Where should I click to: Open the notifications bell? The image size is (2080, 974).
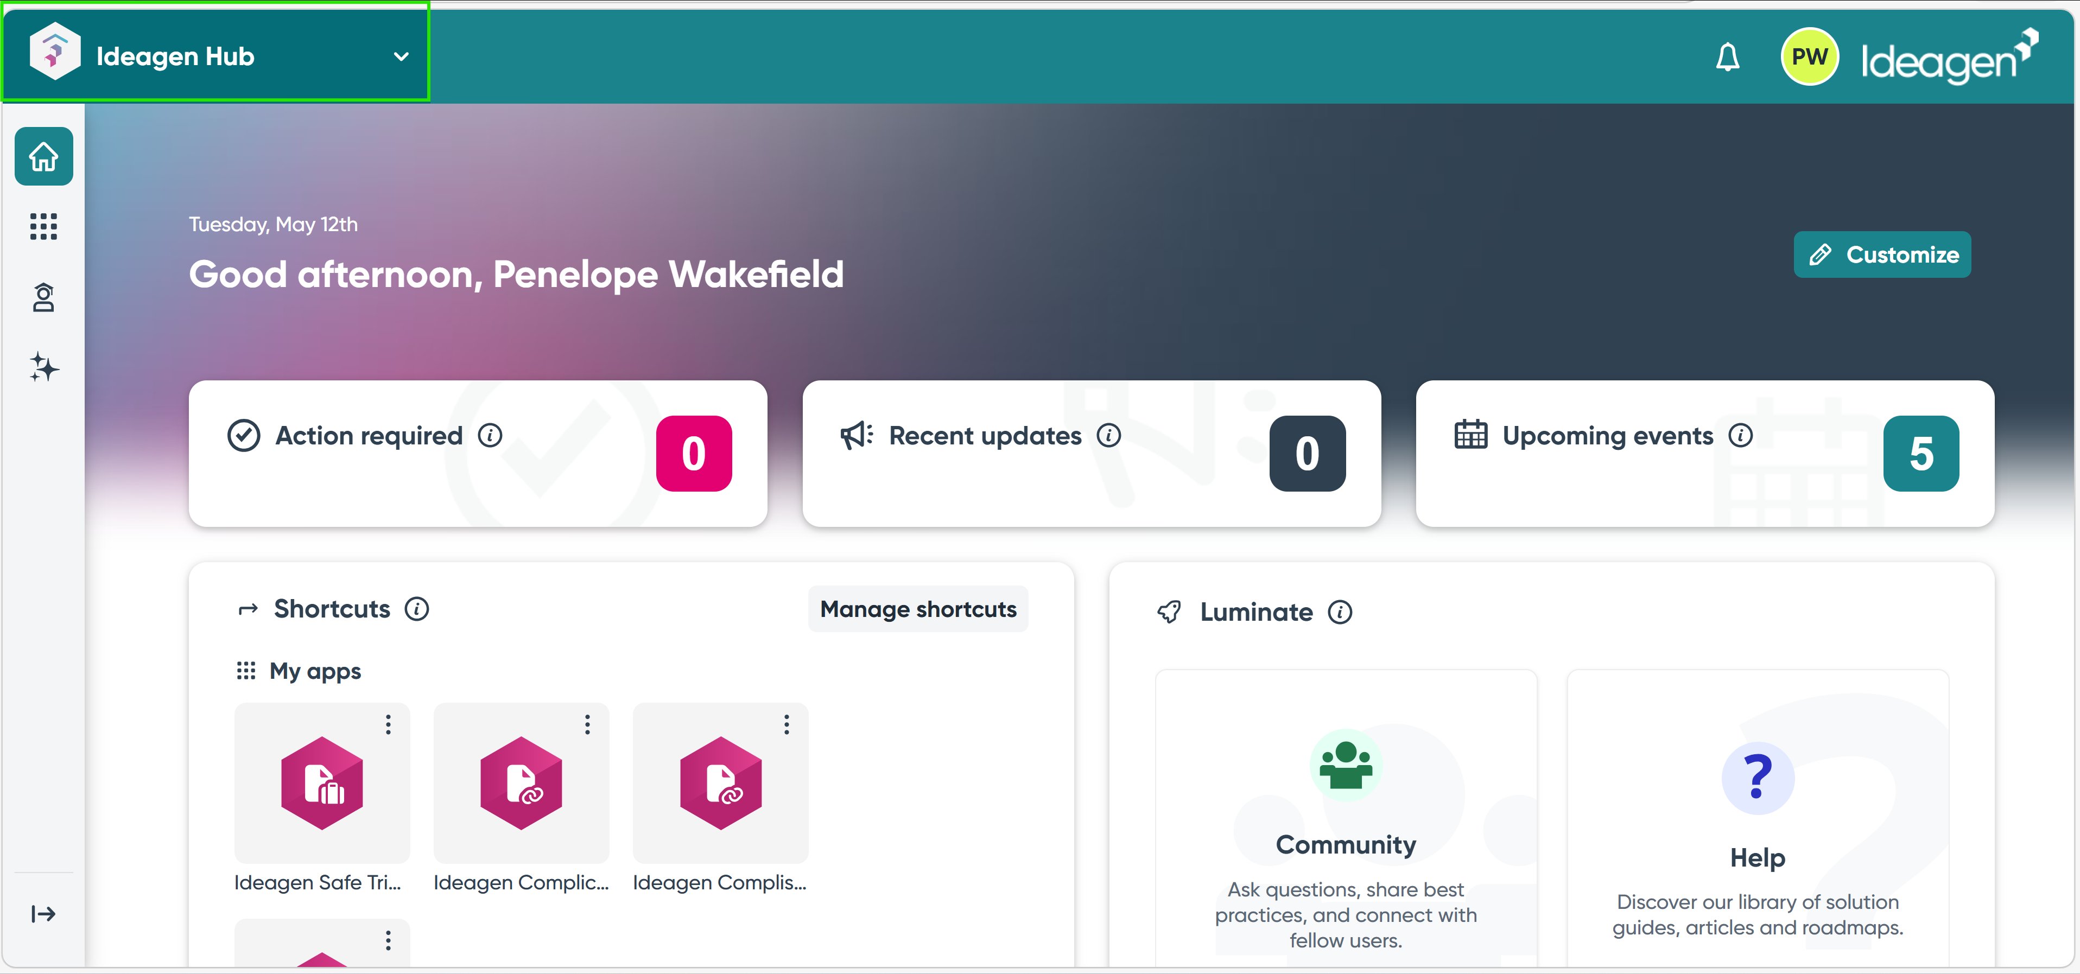coord(1727,56)
